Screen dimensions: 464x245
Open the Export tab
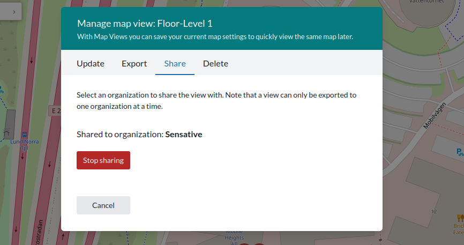pos(134,63)
